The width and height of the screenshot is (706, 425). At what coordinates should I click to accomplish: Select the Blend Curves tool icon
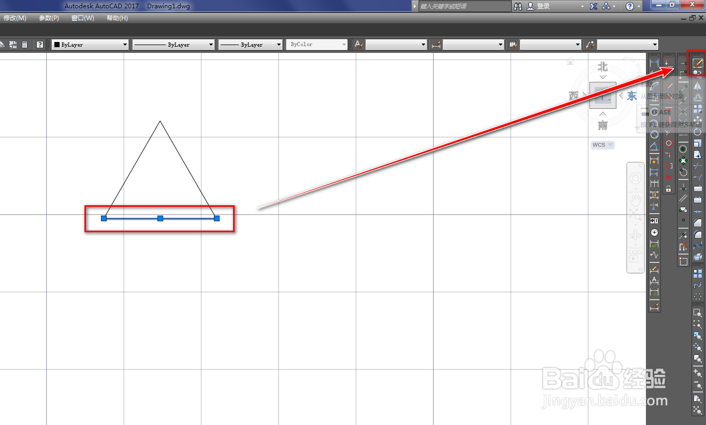697,246
